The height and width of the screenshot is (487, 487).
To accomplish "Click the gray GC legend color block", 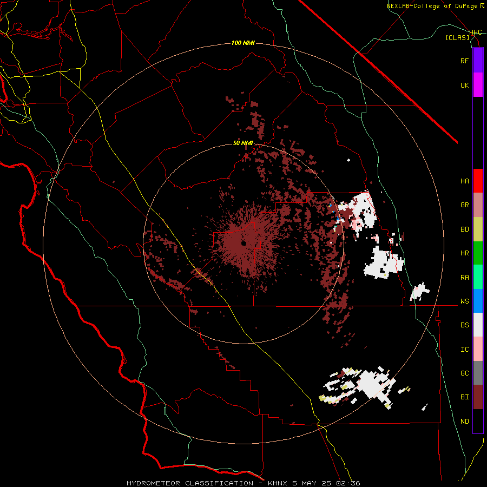I will tap(478, 373).
